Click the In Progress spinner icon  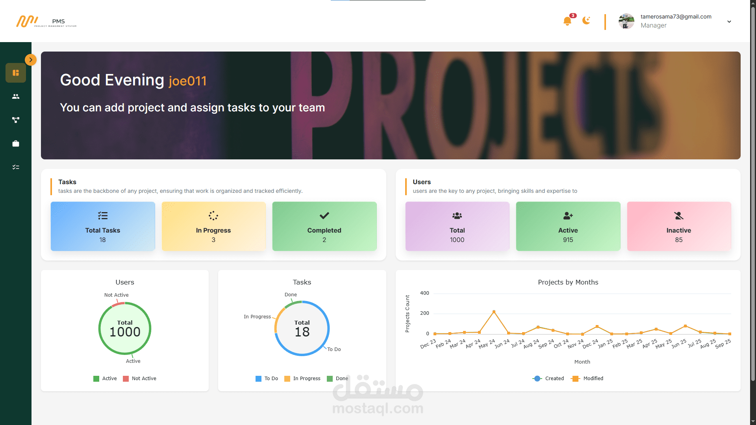coord(213,216)
